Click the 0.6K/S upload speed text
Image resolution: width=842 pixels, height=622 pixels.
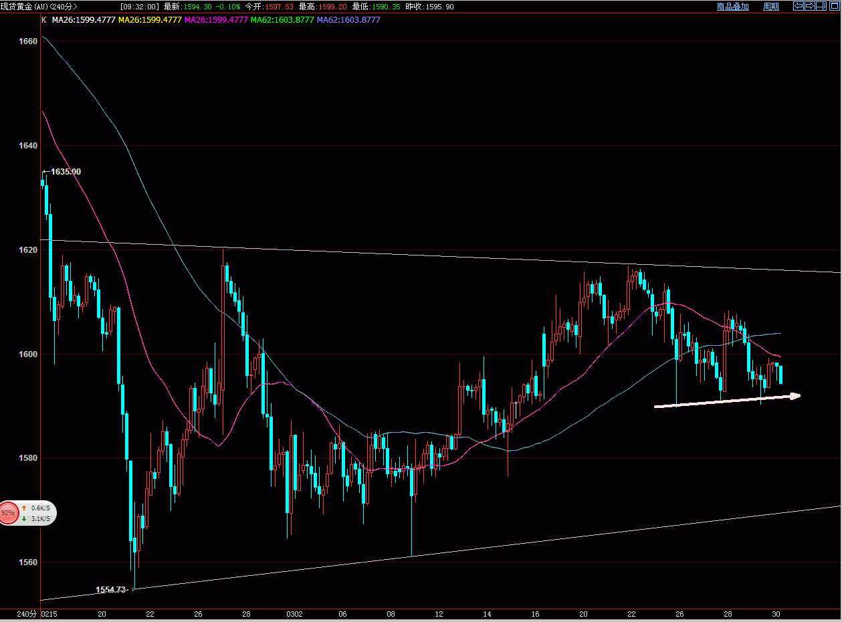pos(40,508)
